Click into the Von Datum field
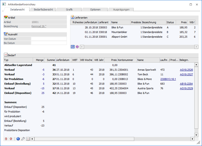 click(49, 39)
